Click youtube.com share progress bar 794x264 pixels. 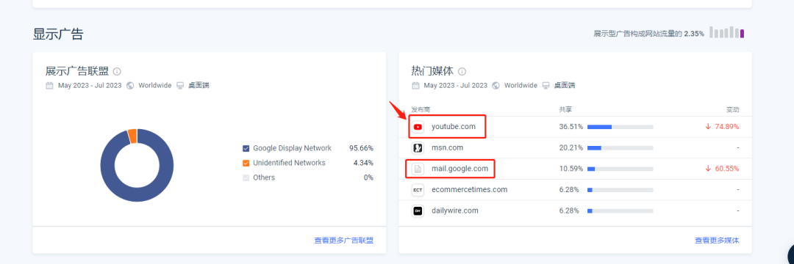coord(620,127)
